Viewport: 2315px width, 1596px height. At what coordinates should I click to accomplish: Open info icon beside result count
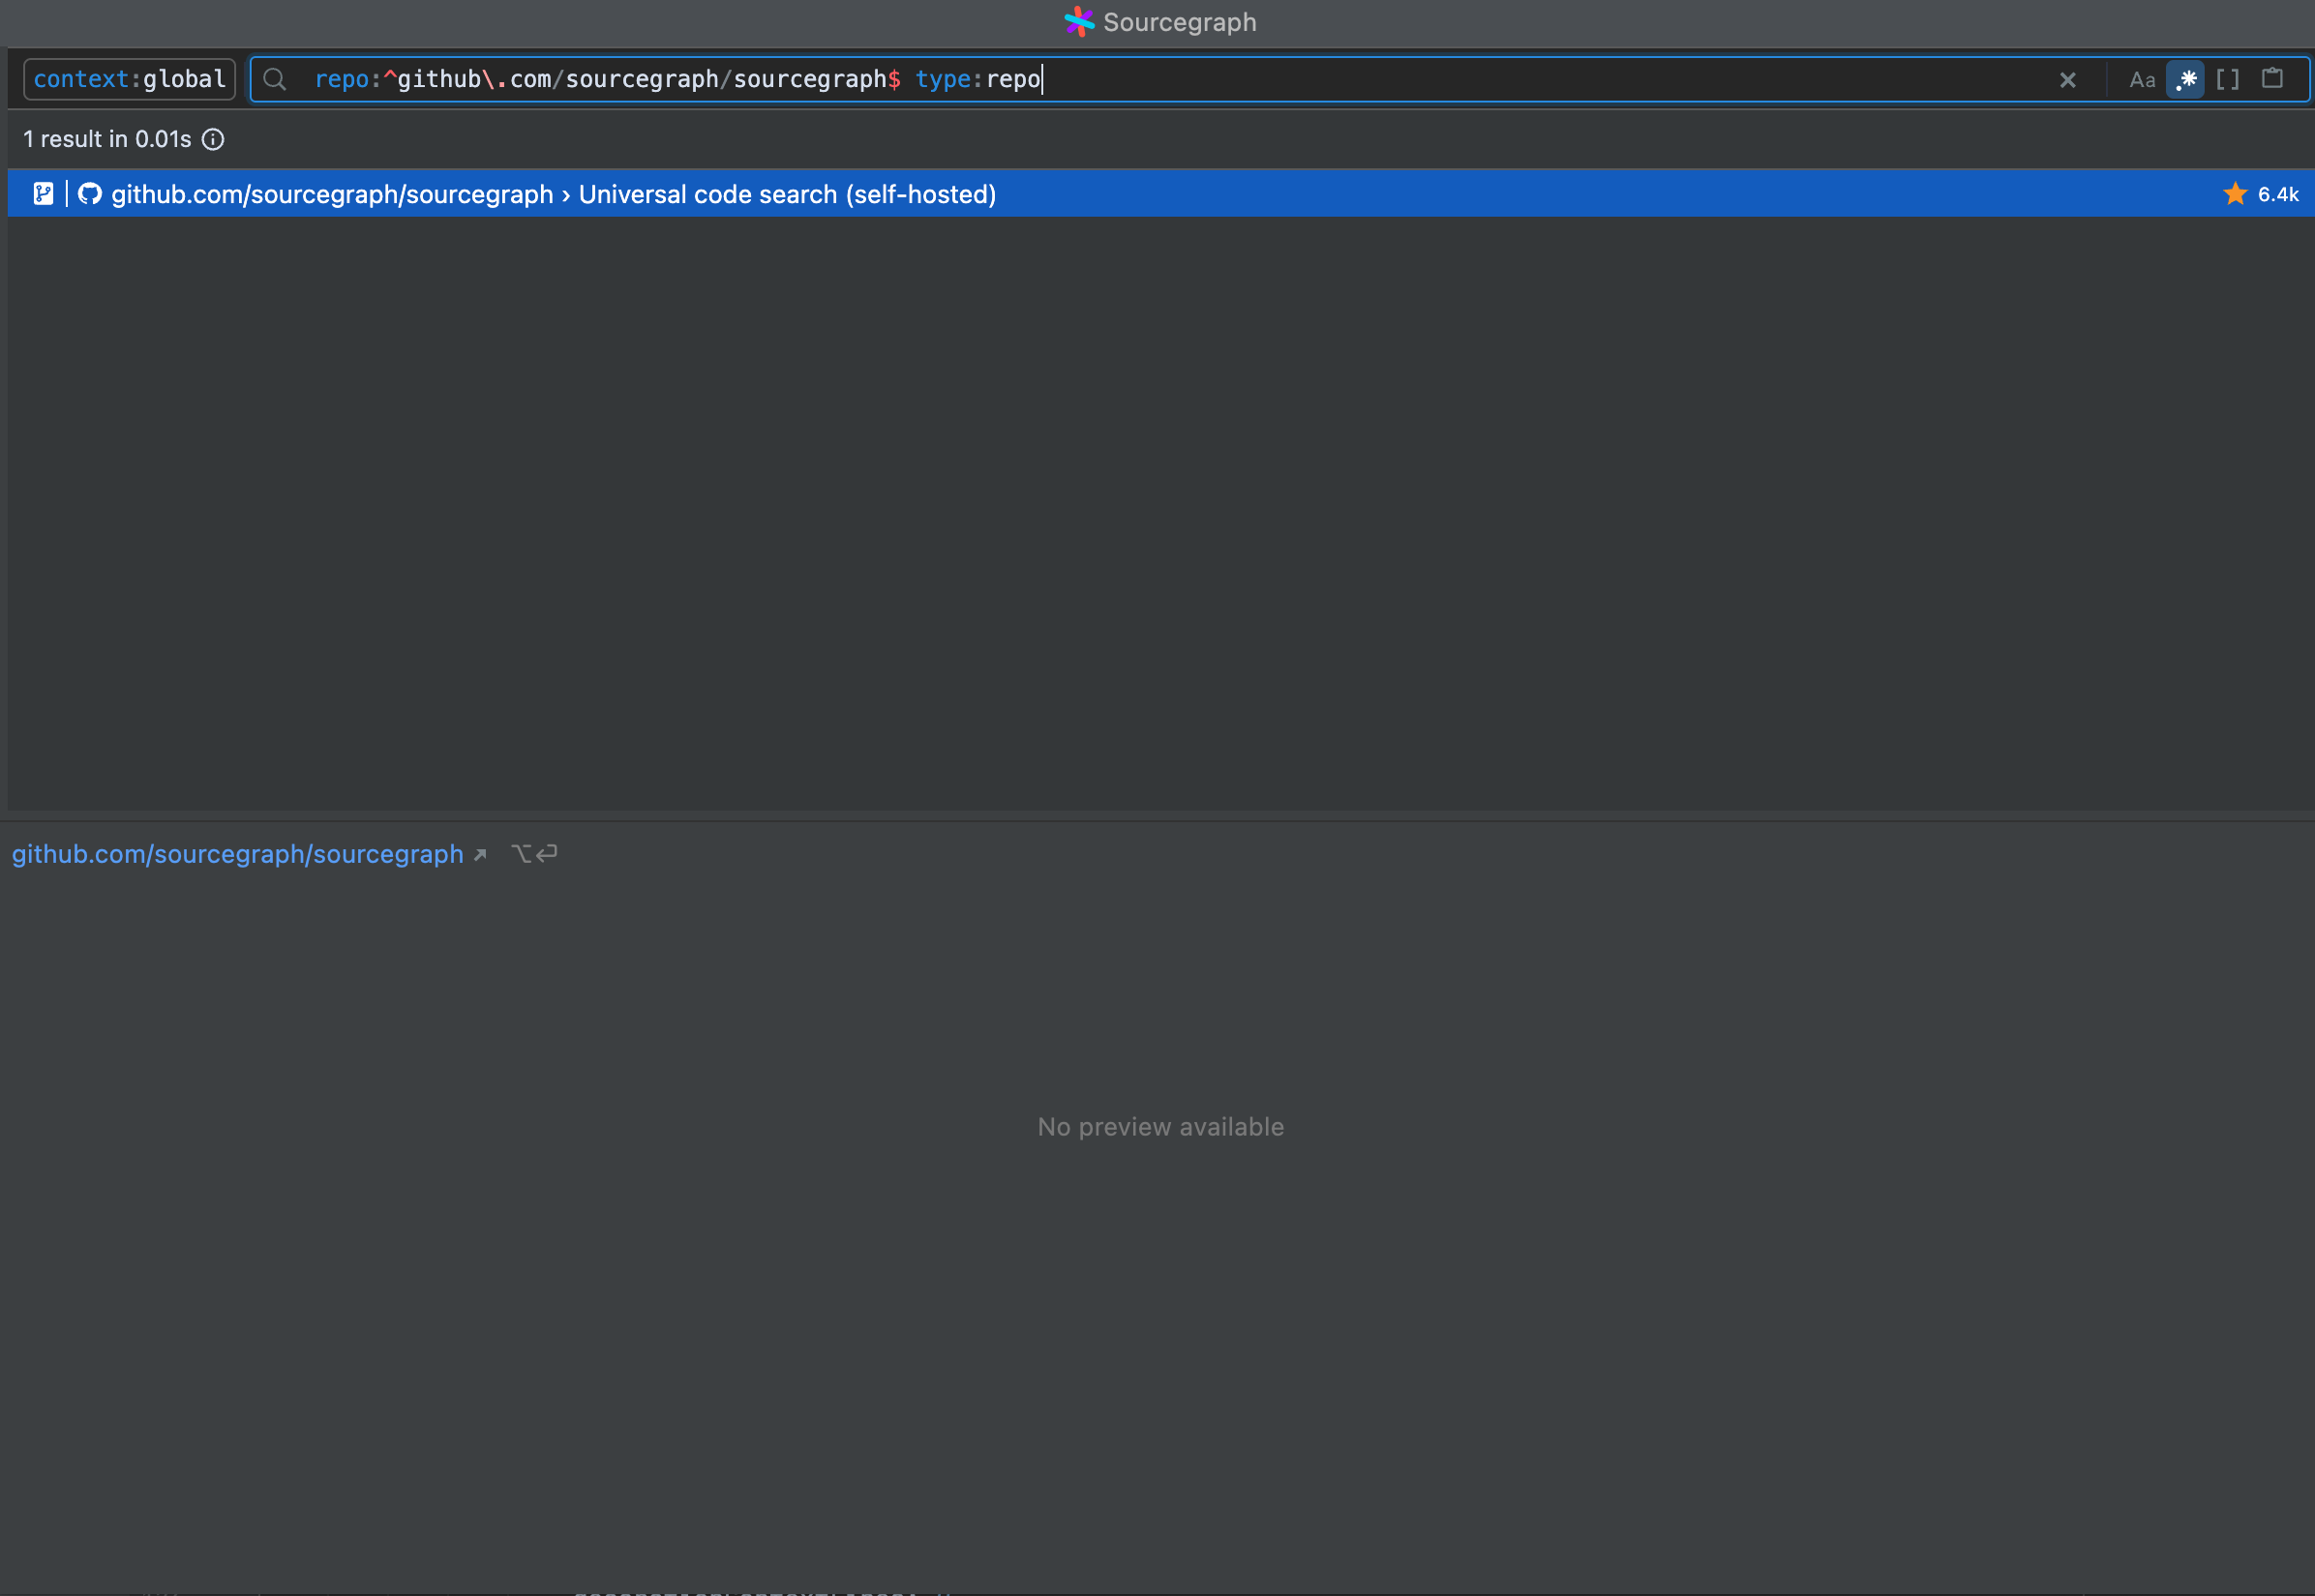click(x=213, y=139)
